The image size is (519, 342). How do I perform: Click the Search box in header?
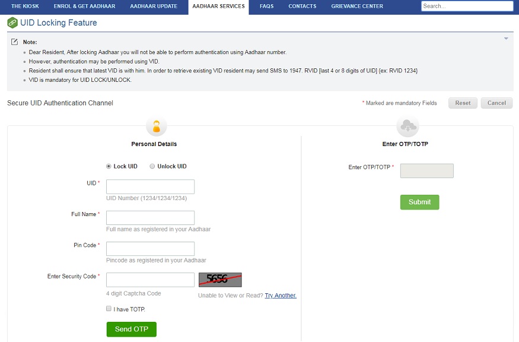point(467,6)
